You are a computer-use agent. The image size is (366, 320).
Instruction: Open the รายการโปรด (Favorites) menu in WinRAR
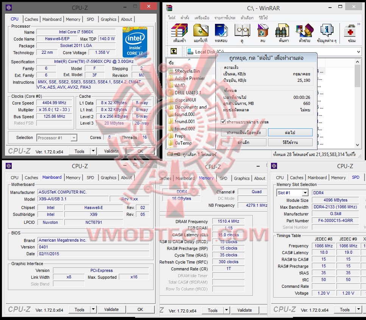(x=225, y=17)
